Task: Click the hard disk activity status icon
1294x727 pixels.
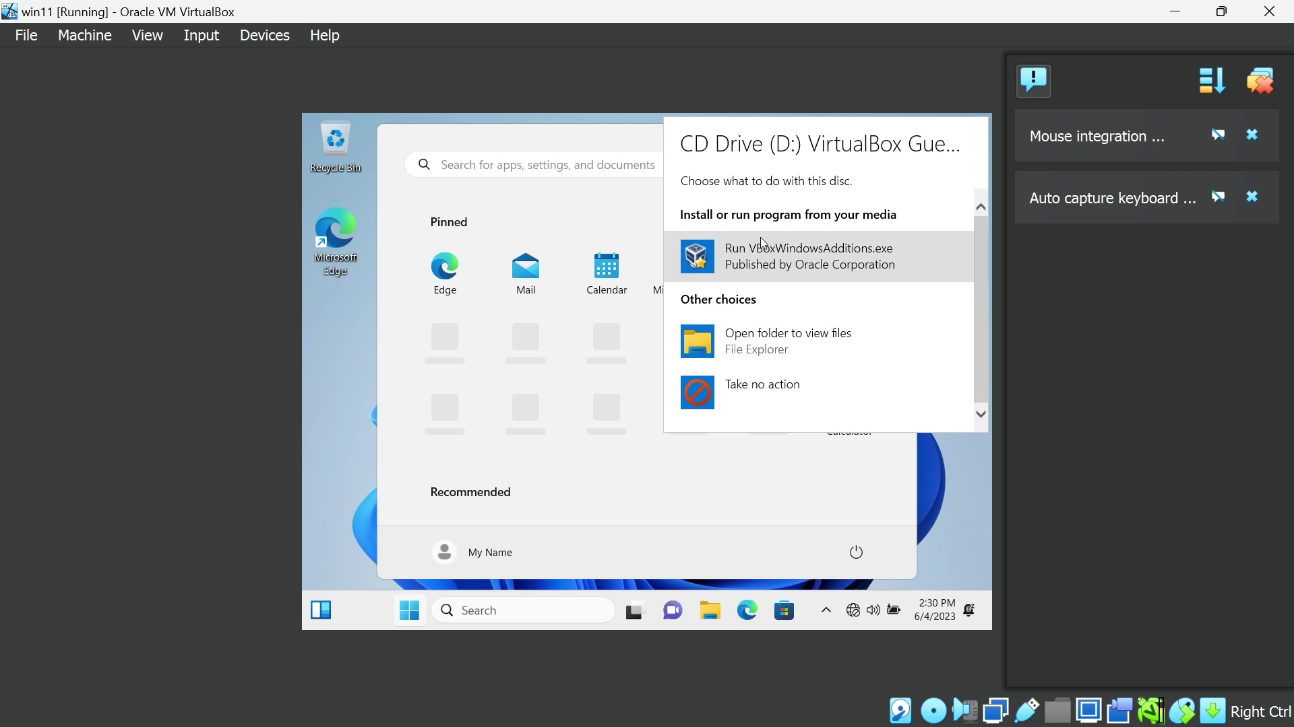Action: pyautogui.click(x=900, y=711)
